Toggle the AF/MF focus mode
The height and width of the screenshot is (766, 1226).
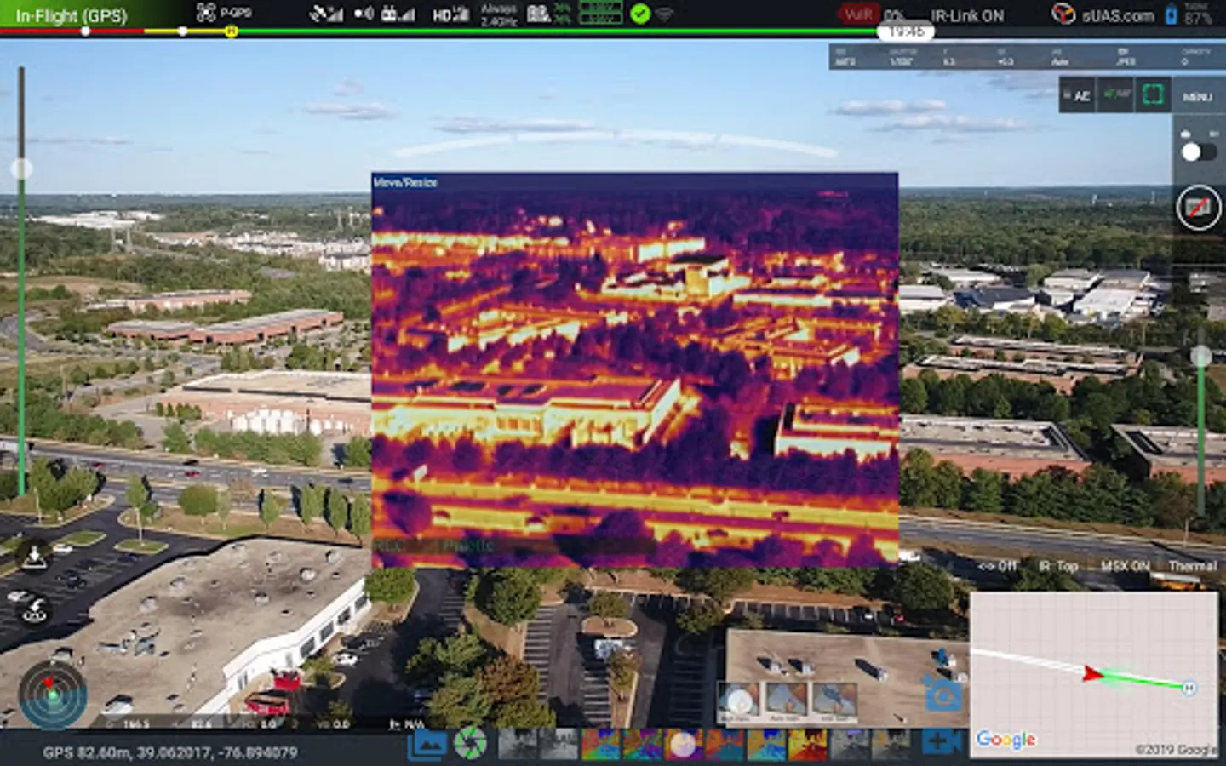1114,94
